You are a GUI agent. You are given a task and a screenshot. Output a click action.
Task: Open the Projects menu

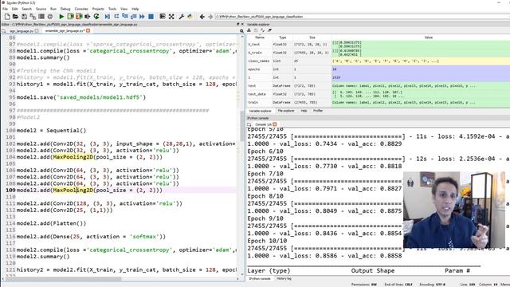(98, 9)
